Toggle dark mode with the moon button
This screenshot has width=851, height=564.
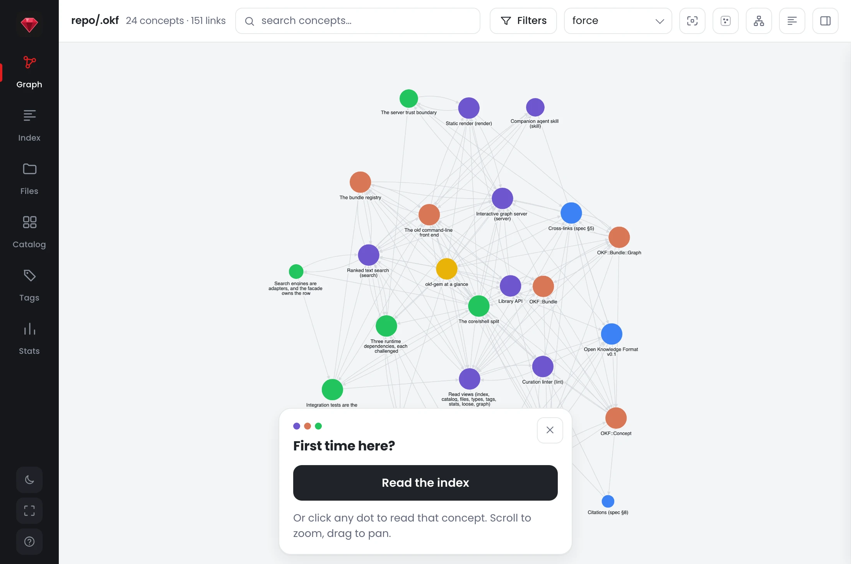(x=29, y=480)
